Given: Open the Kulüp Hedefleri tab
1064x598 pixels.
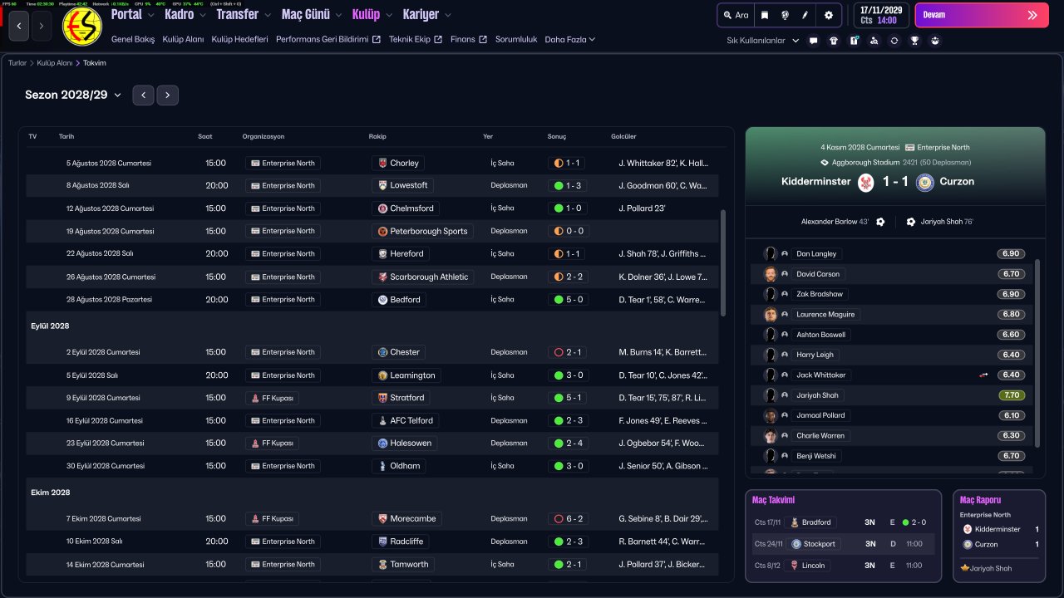Looking at the screenshot, I should tap(239, 40).
